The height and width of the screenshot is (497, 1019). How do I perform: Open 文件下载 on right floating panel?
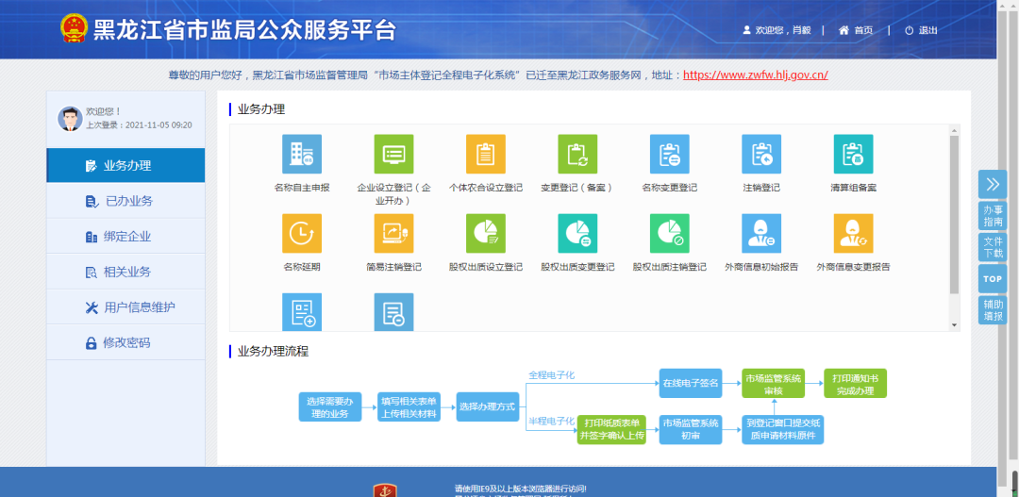993,247
